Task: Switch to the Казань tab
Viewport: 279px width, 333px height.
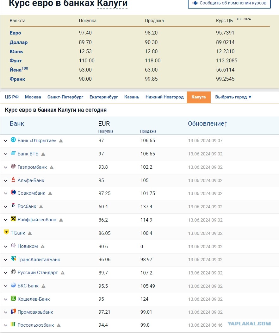Action: pos(132,97)
